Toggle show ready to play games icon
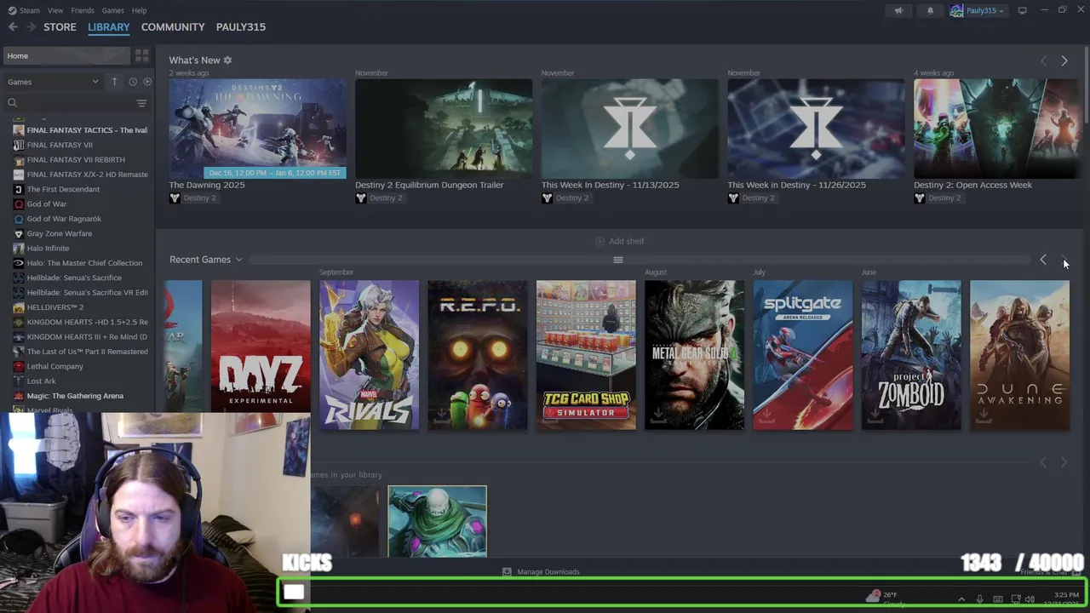The image size is (1090, 613). click(x=147, y=82)
